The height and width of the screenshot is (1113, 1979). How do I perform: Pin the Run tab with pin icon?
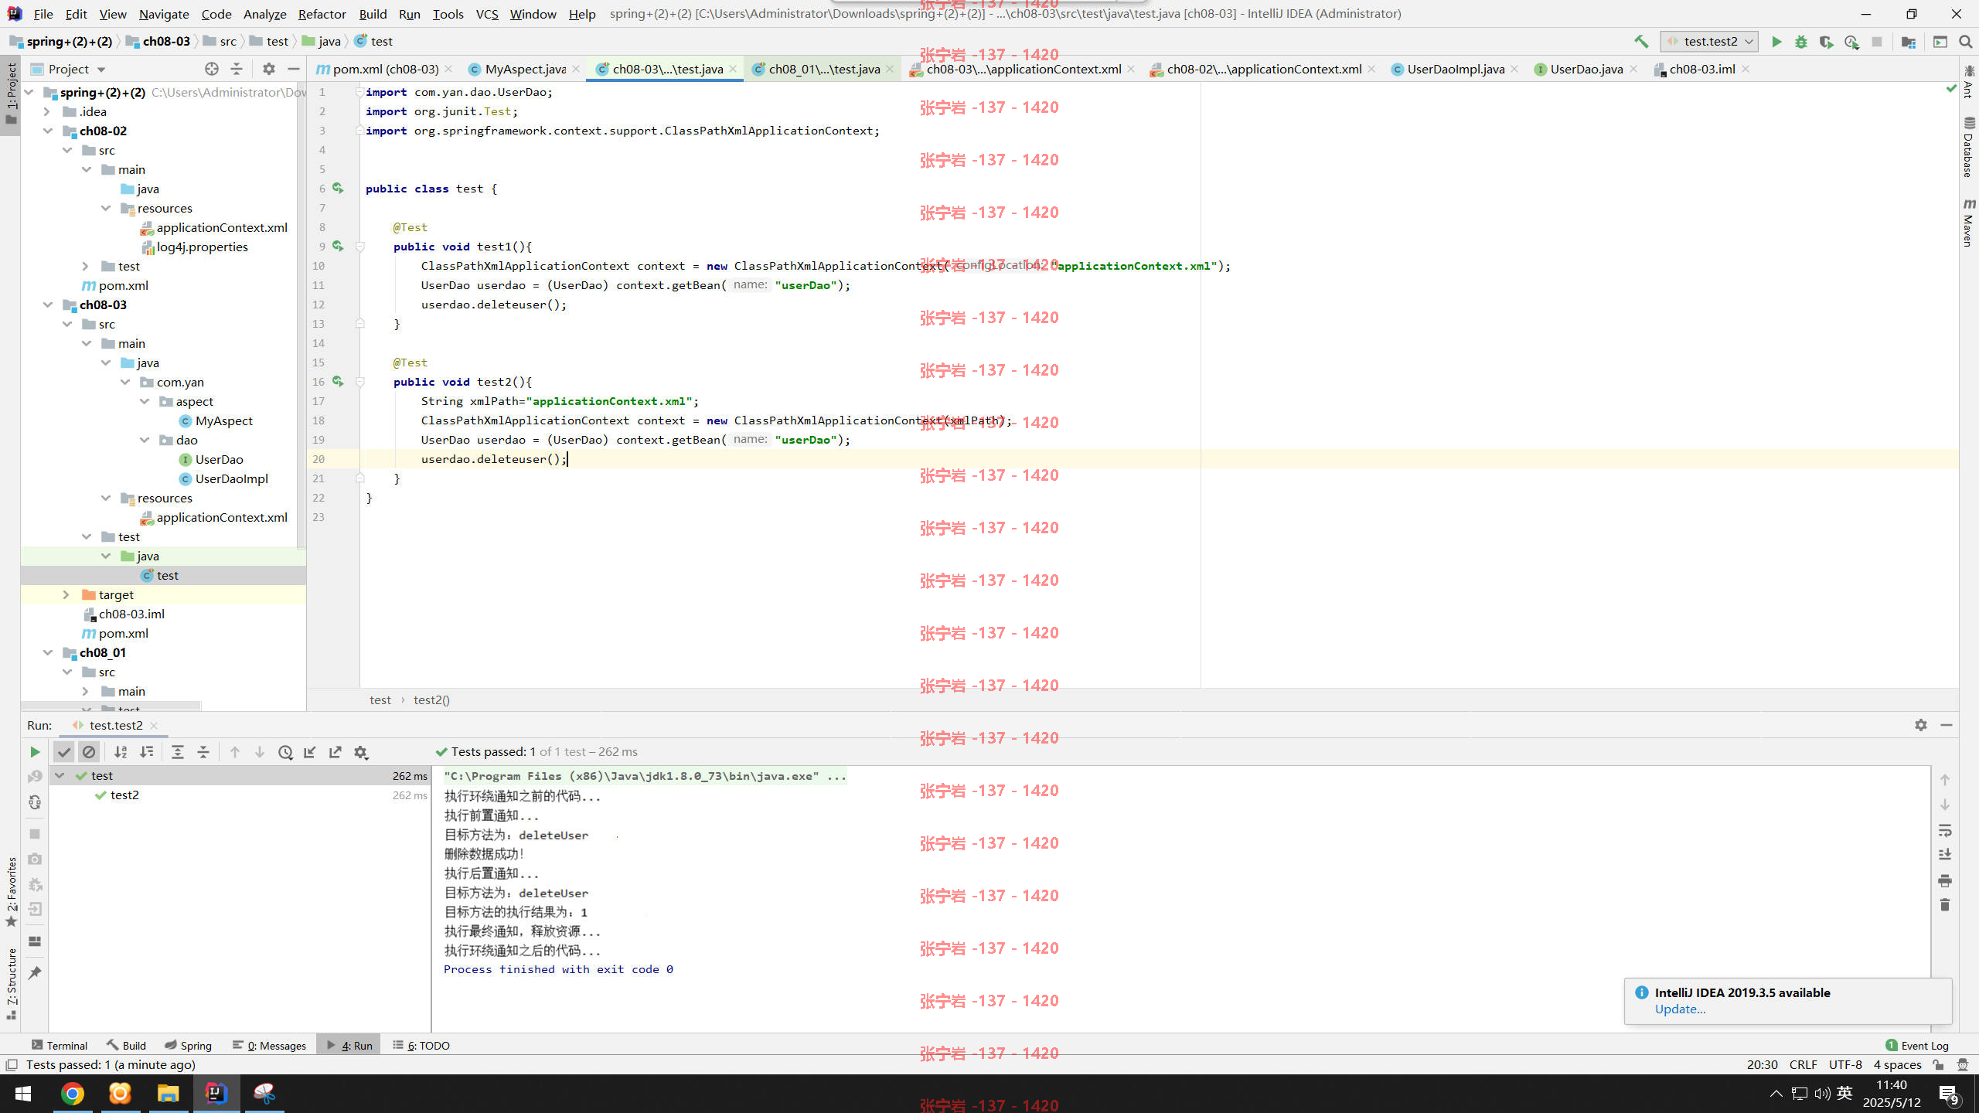(35, 973)
